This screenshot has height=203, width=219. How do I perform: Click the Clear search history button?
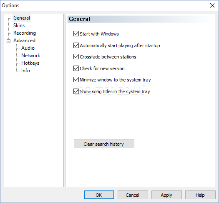click(x=104, y=144)
